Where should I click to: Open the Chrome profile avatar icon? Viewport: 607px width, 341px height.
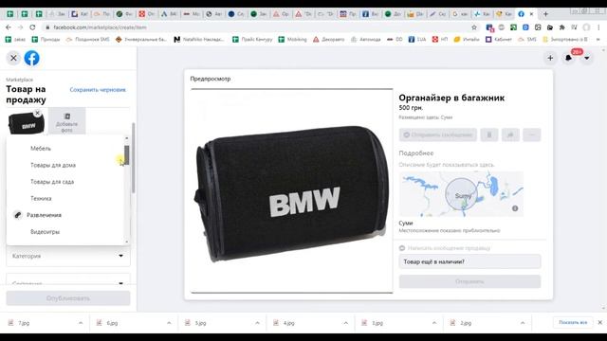coord(586,27)
